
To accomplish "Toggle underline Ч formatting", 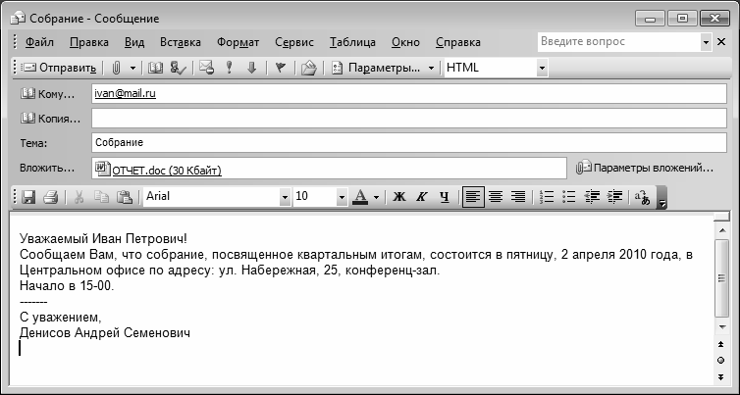I will click(x=444, y=197).
